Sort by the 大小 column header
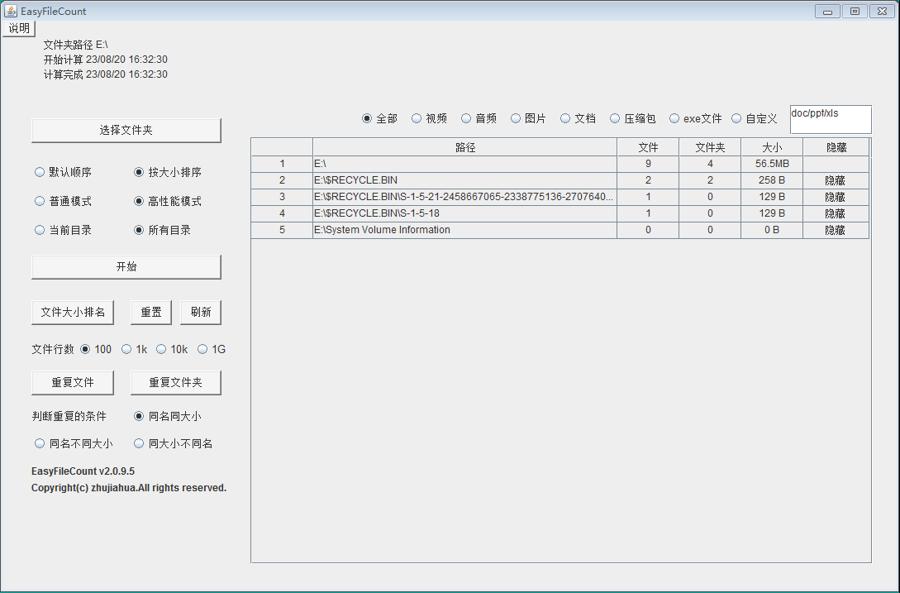Viewport: 900px width, 593px height. click(x=771, y=147)
